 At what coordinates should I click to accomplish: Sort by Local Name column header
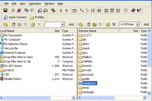(21, 31)
